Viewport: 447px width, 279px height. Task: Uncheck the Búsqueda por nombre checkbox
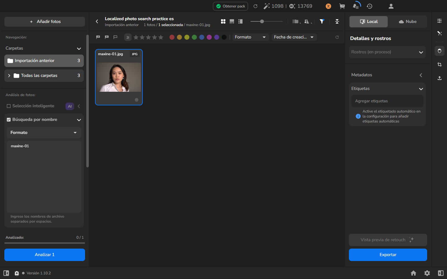9,120
